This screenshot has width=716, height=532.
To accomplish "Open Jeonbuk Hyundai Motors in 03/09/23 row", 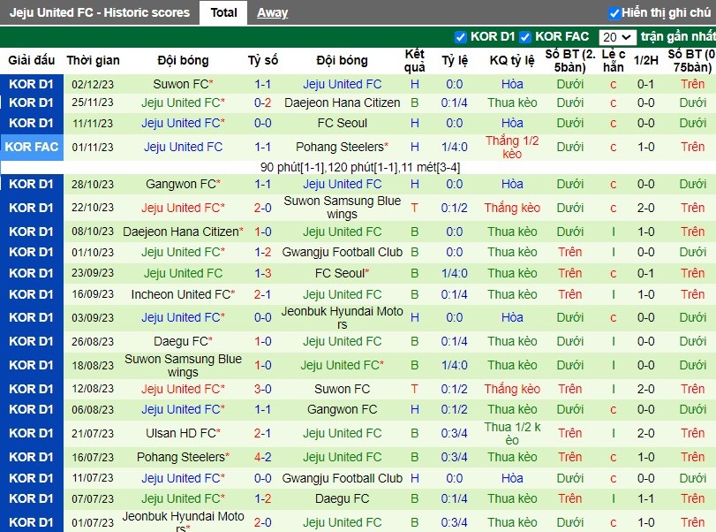I will [342, 317].
